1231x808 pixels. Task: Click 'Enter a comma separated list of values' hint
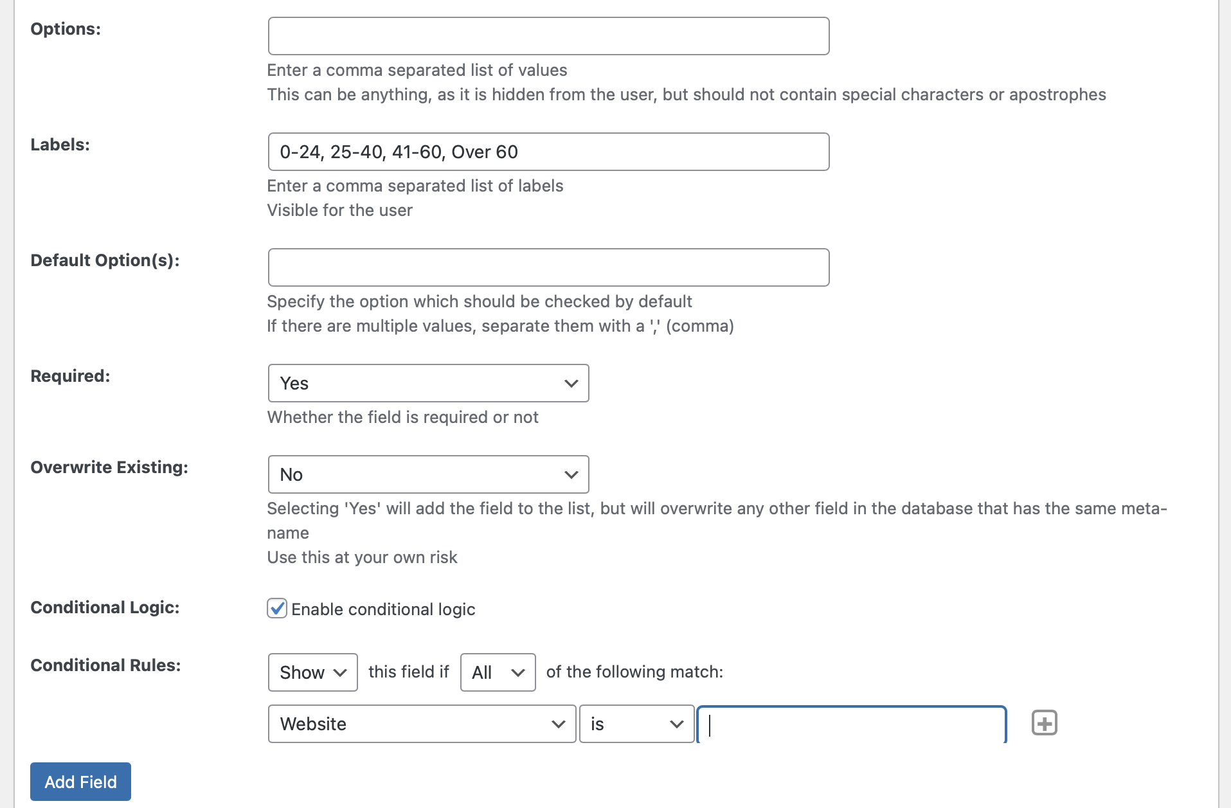417,70
